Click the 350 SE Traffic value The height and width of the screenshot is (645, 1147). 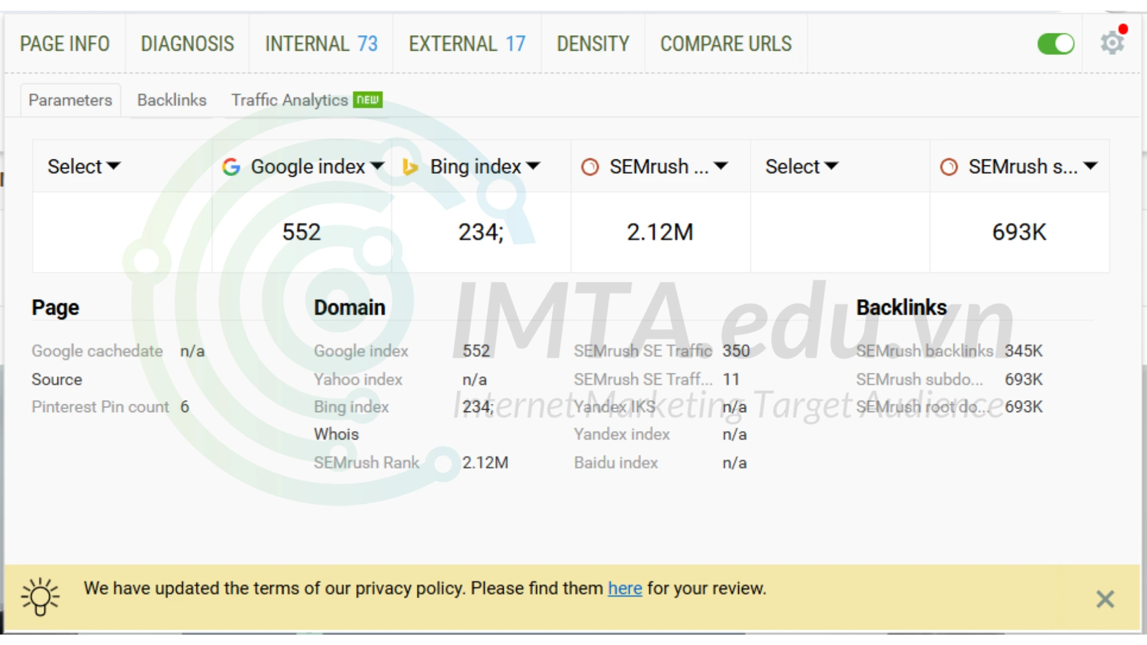736,351
